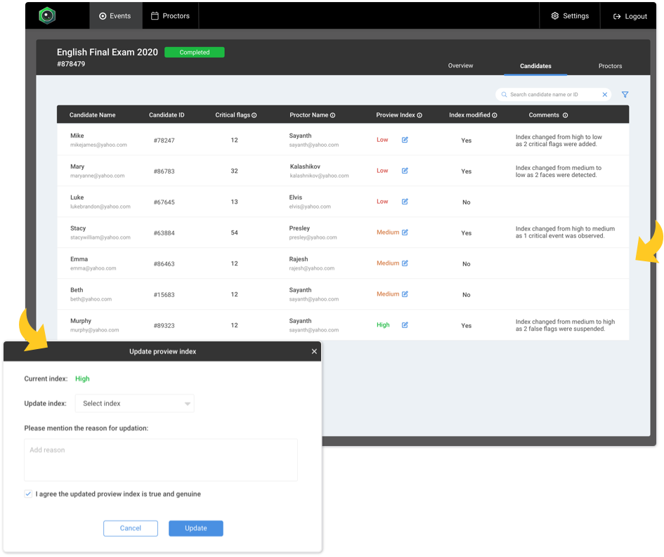Clear the candidate search field
This screenshot has width=664, height=557.
[604, 94]
